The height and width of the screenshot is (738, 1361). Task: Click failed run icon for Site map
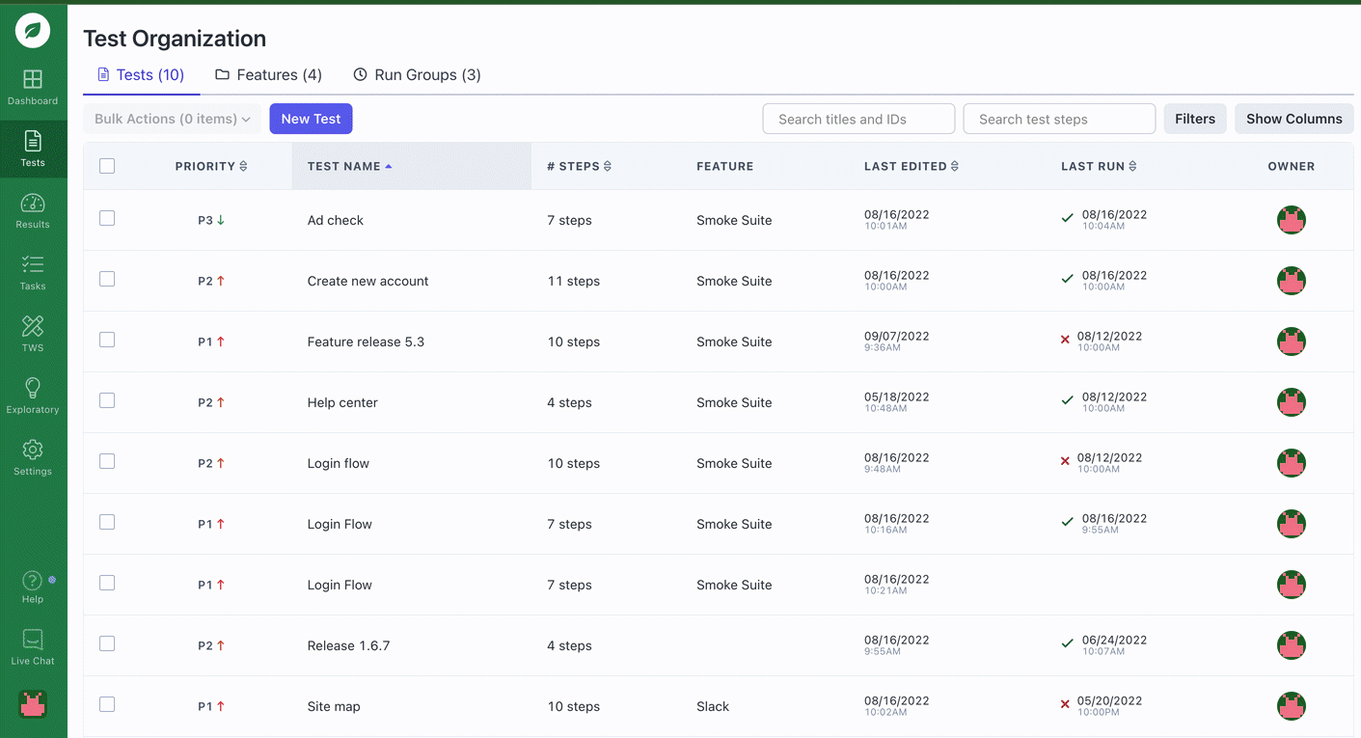[x=1065, y=704]
